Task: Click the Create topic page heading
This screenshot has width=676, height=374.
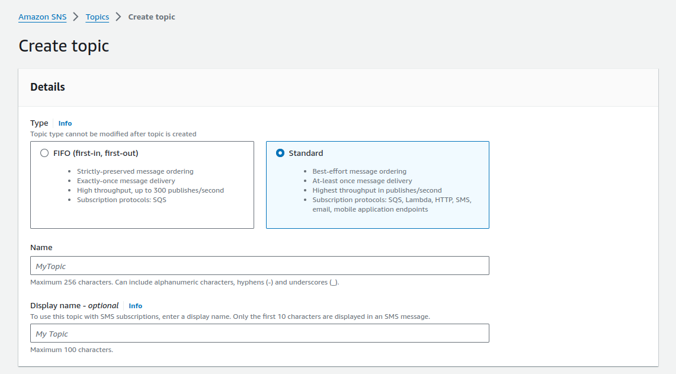Action: click(x=64, y=46)
